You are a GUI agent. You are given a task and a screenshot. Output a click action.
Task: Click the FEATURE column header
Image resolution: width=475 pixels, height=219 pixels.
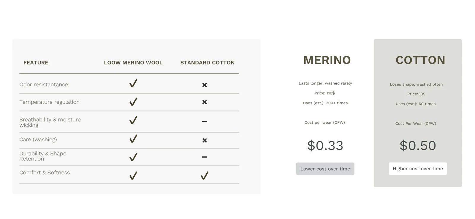coord(36,63)
